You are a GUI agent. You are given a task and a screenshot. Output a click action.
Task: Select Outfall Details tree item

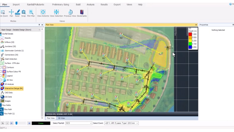click(7, 34)
